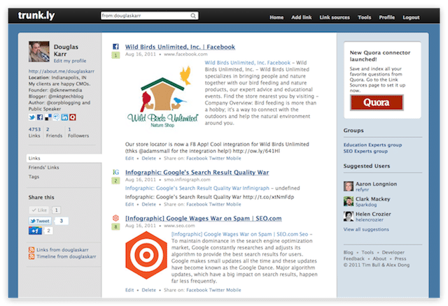Open Link sources in top navigation
Image resolution: width=448 pixels, height=306 pixels.
(335, 17)
